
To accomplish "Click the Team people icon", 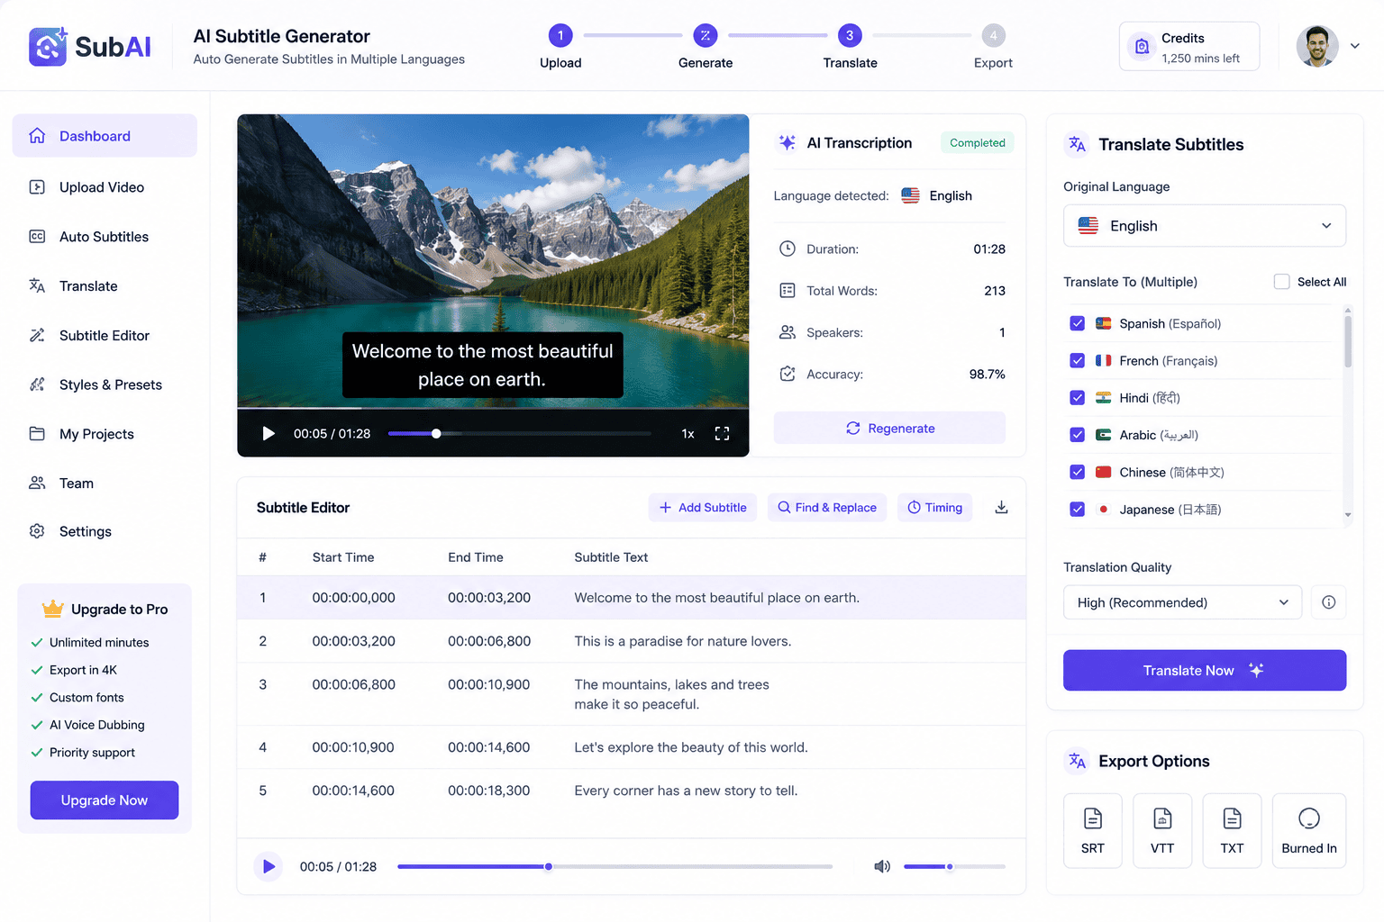I will coord(37,483).
